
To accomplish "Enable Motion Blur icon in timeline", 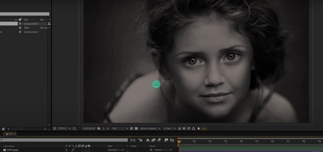I will point(159,140).
